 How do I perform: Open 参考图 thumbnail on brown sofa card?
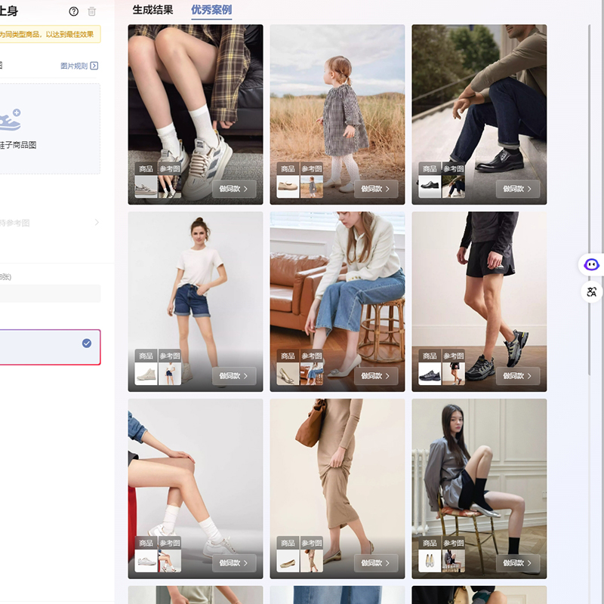[x=312, y=374]
